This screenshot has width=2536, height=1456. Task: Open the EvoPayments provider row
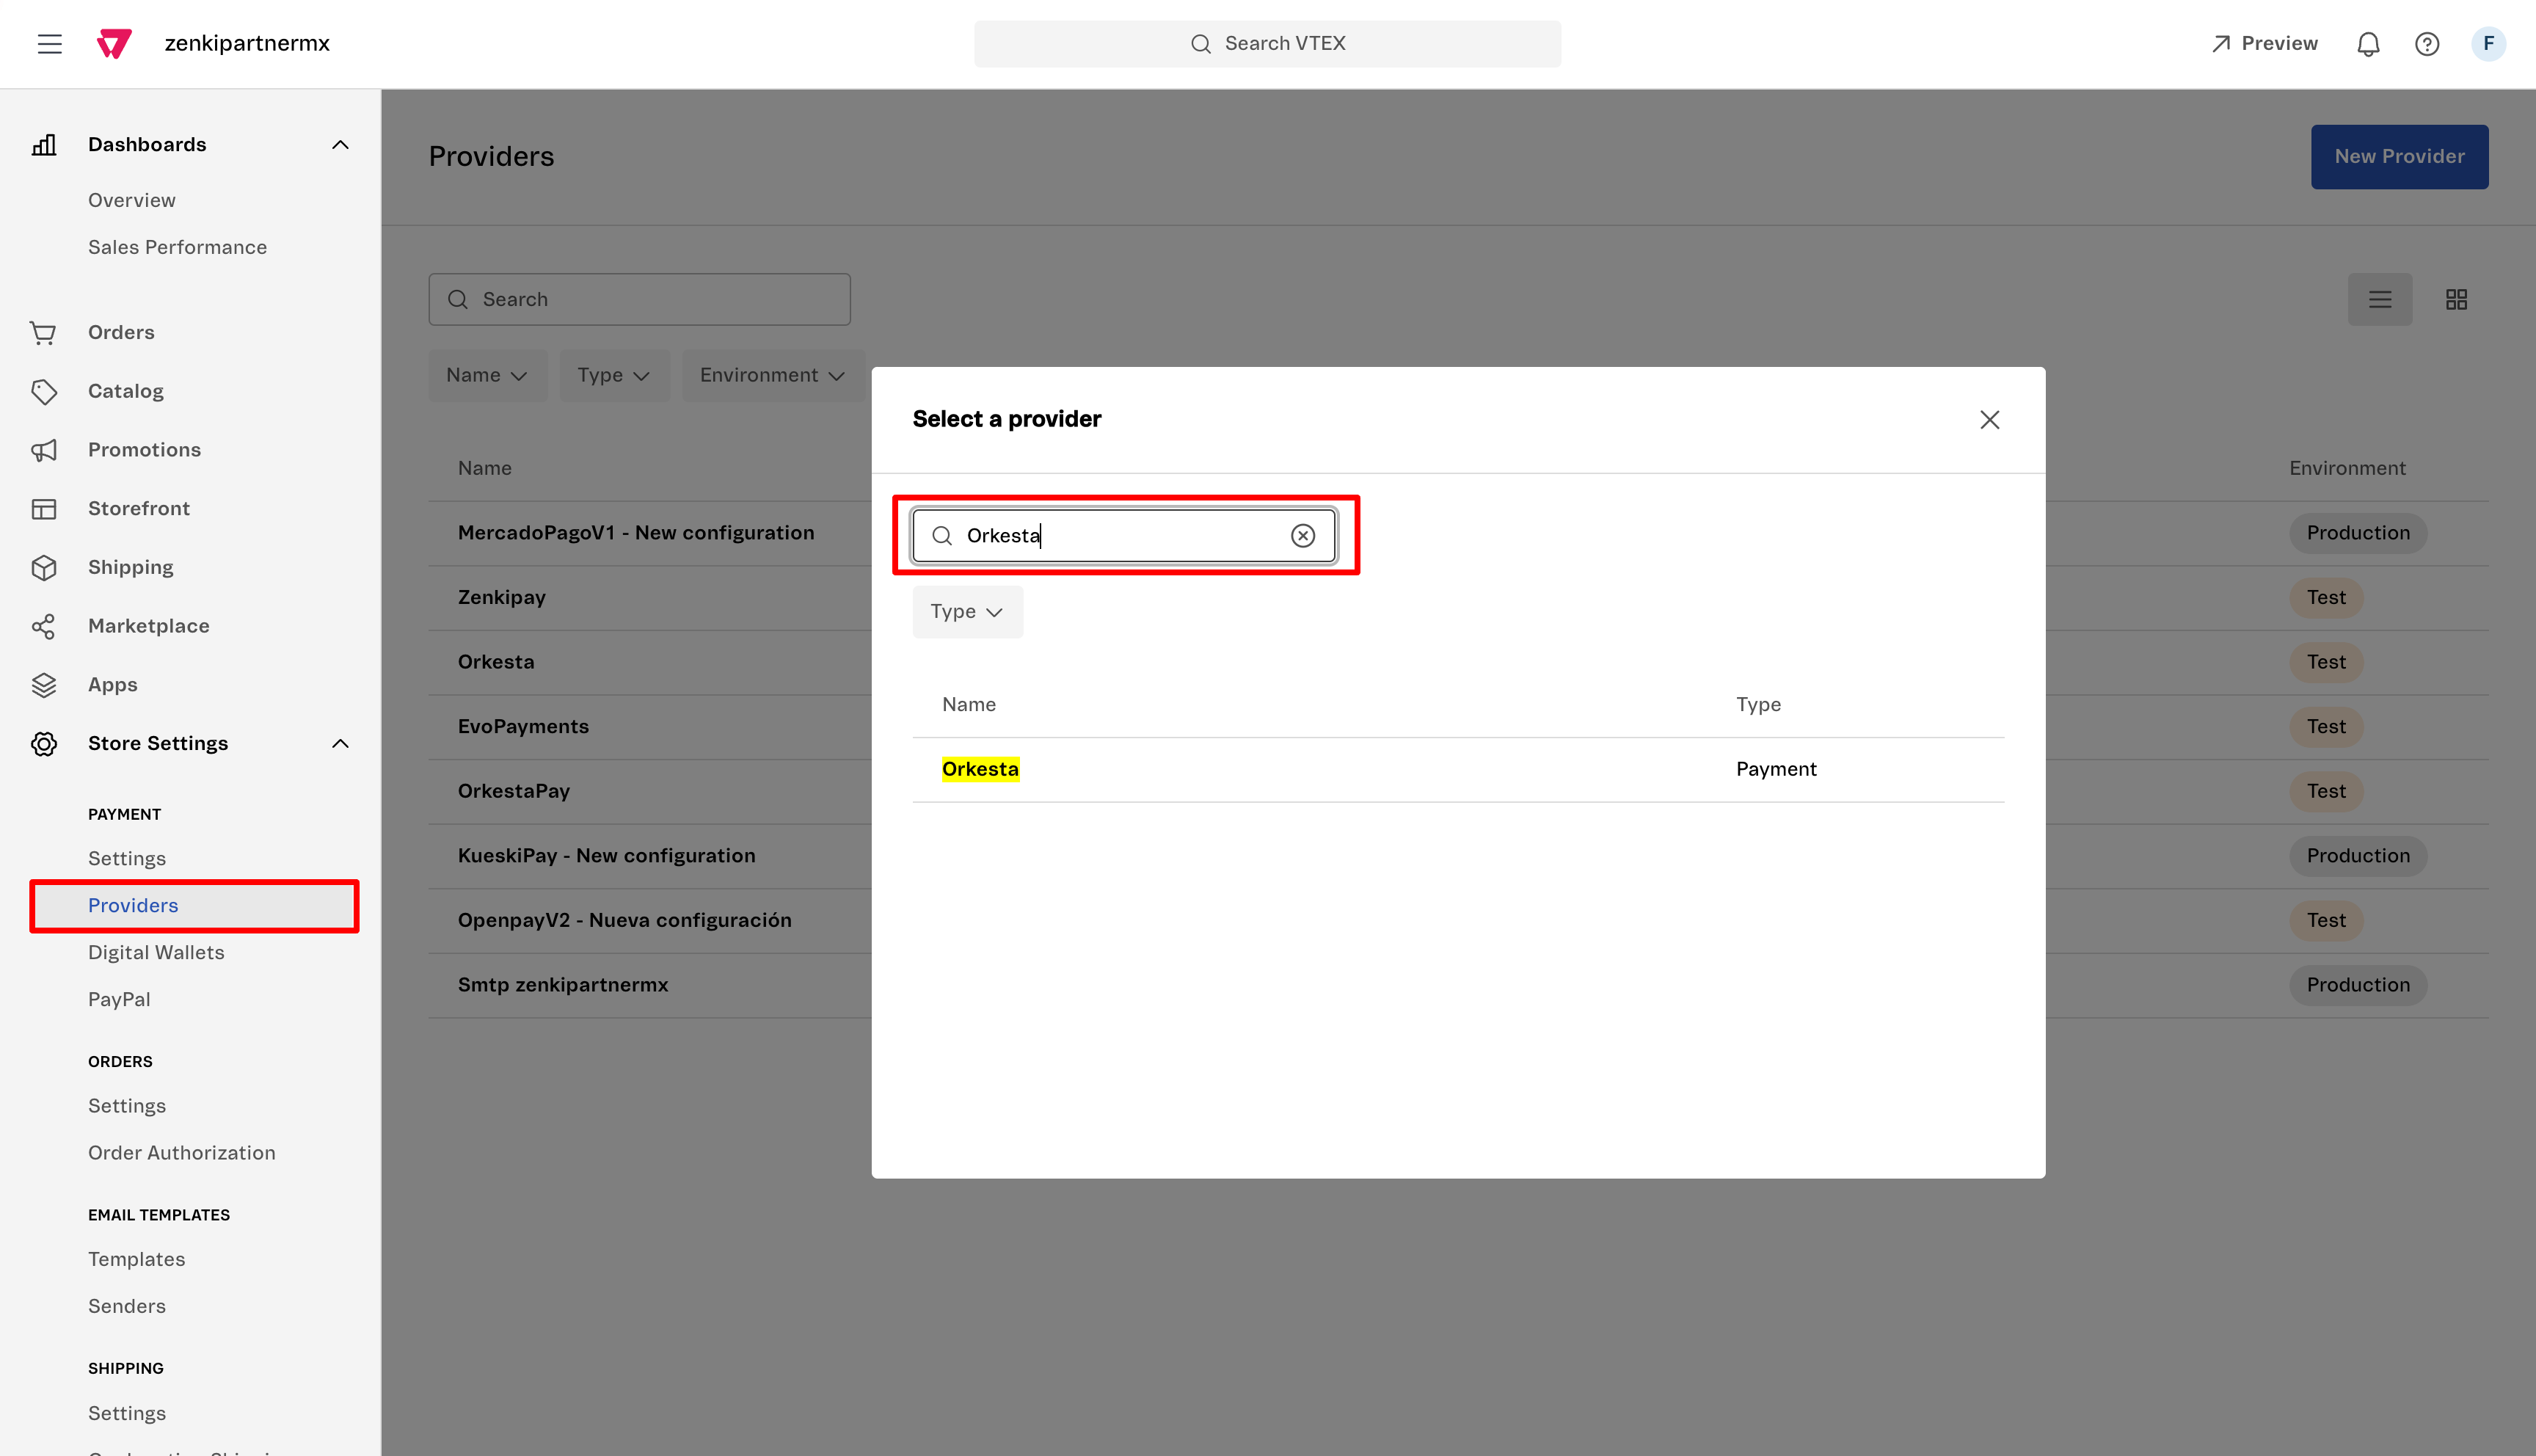[x=524, y=727]
